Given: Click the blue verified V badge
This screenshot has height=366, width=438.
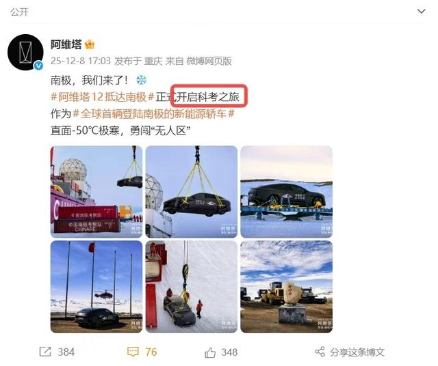Looking at the screenshot, I should coord(38,66).
